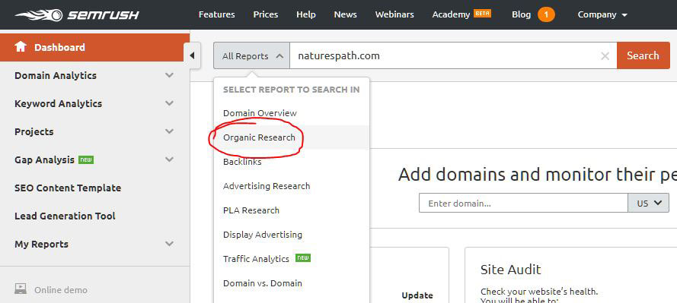Open the US country dropdown
The height and width of the screenshot is (303, 677).
(648, 203)
